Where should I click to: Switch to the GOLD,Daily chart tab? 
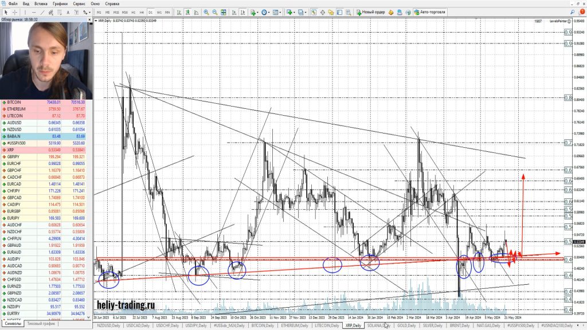point(406,325)
